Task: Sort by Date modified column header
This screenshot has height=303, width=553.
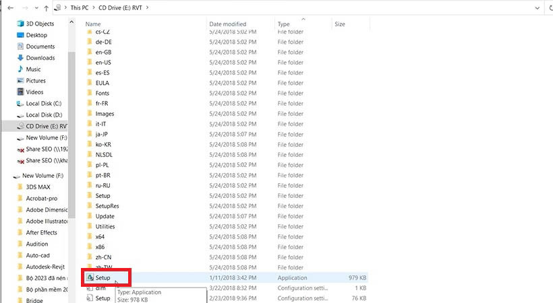Action: pos(227,24)
